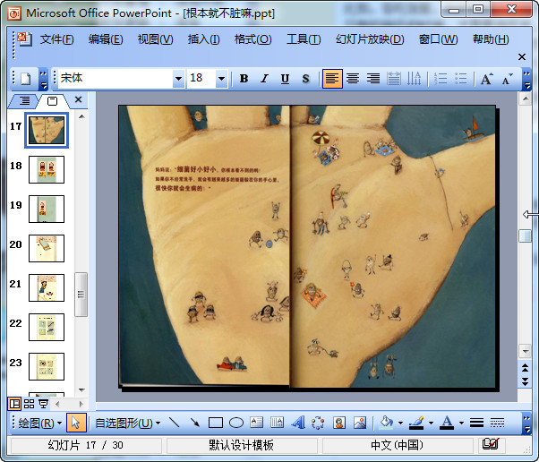Toggle underline formatting

click(285, 79)
